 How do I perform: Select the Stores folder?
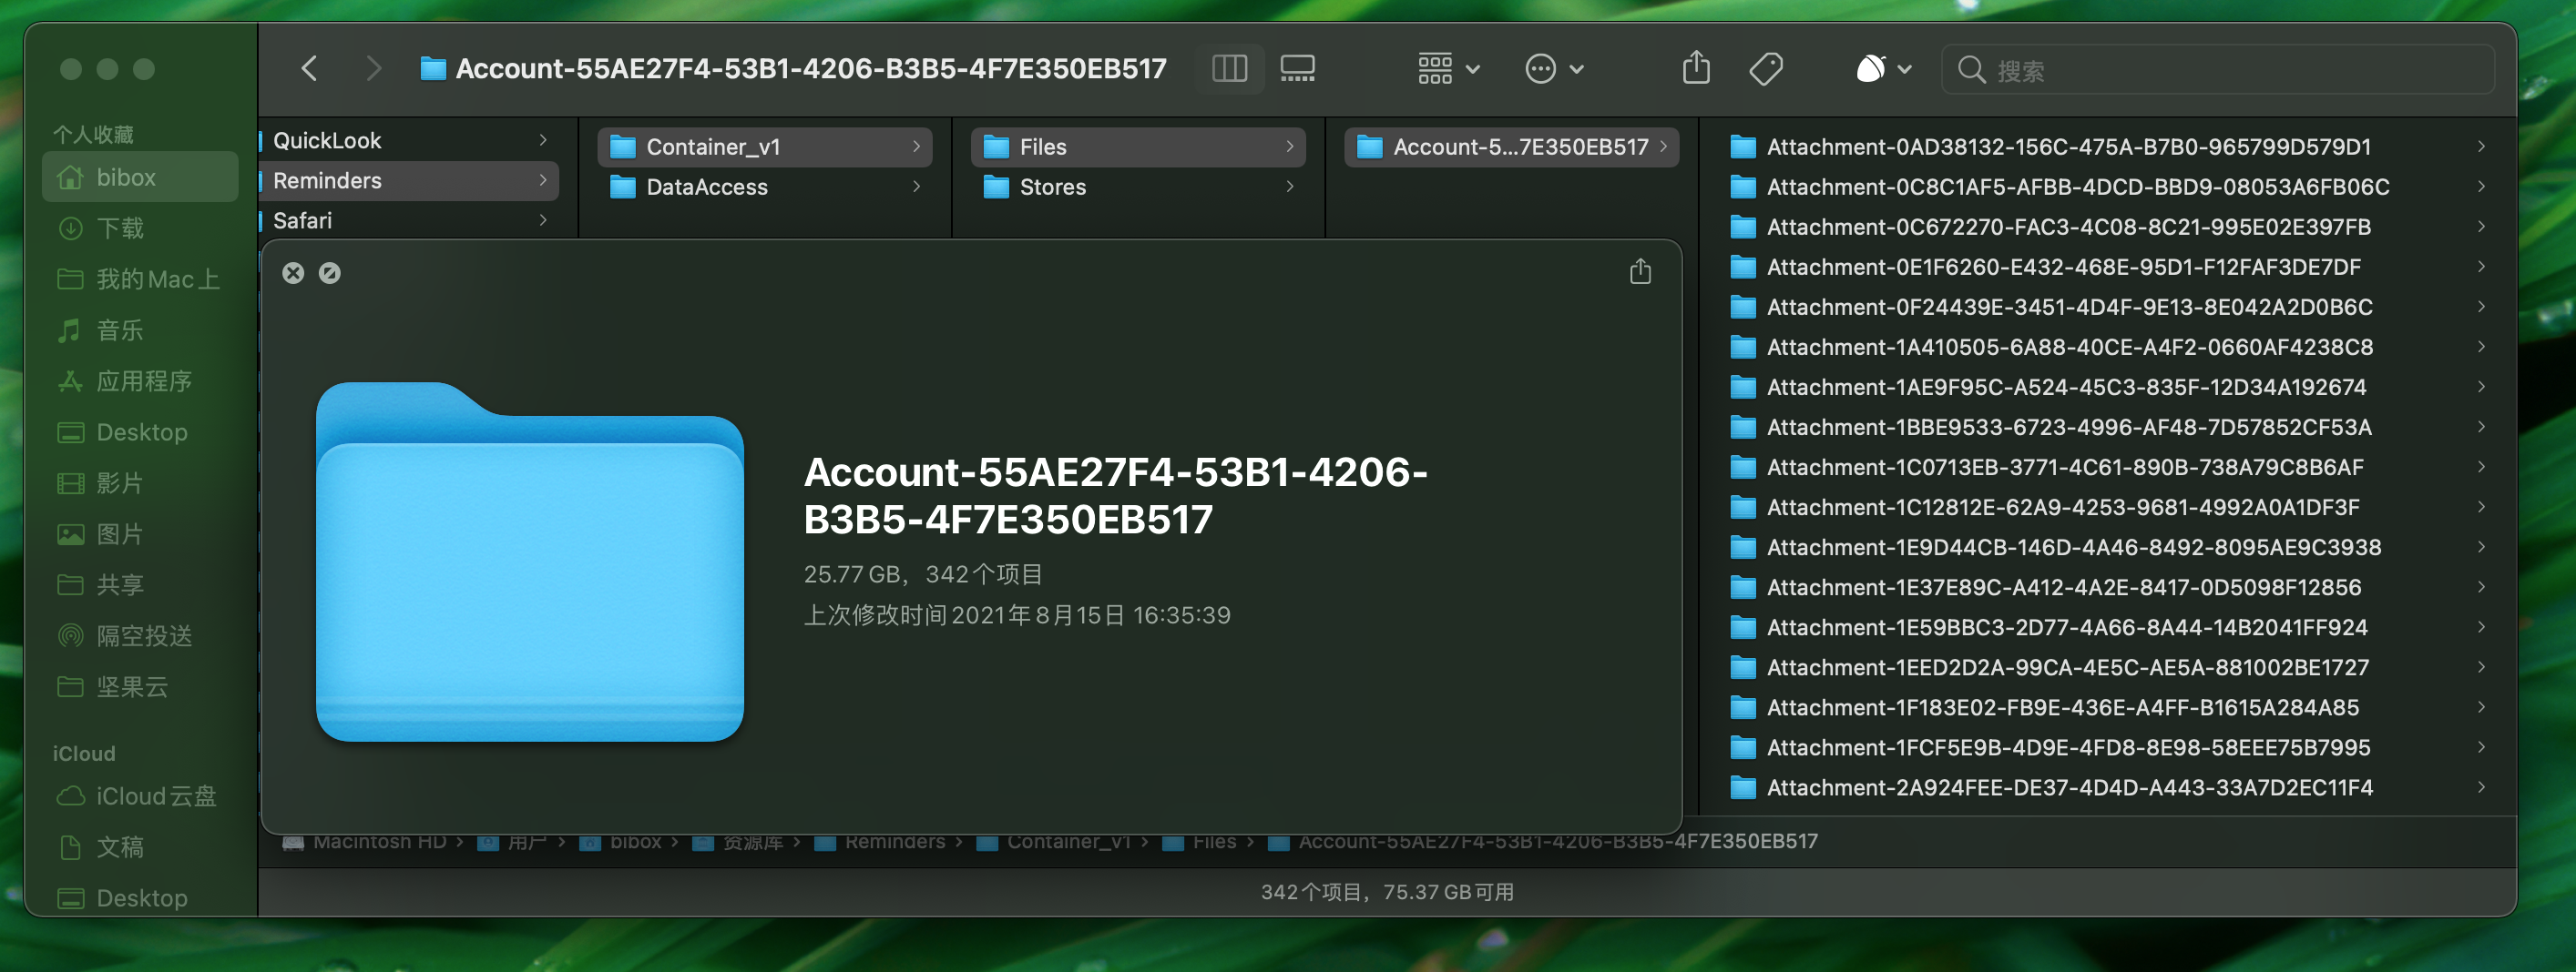coord(1052,187)
